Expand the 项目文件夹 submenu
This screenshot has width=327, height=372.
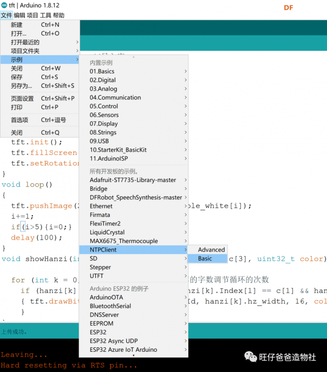click(x=40, y=51)
